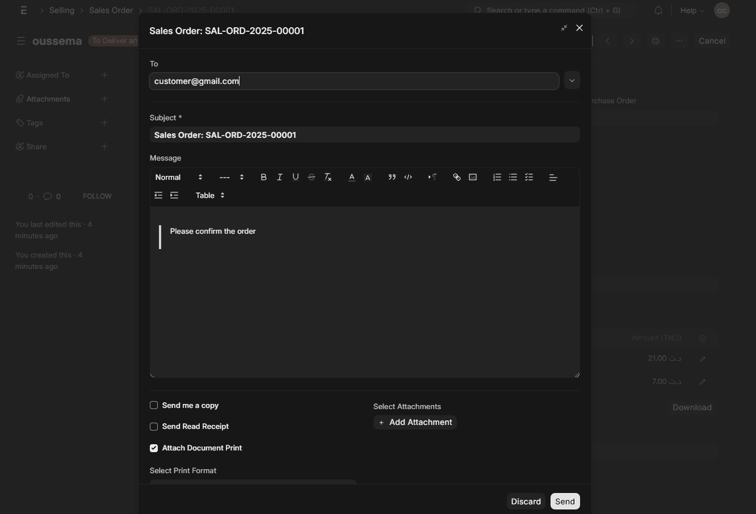Insert a hyperlink in the message

coord(456,178)
